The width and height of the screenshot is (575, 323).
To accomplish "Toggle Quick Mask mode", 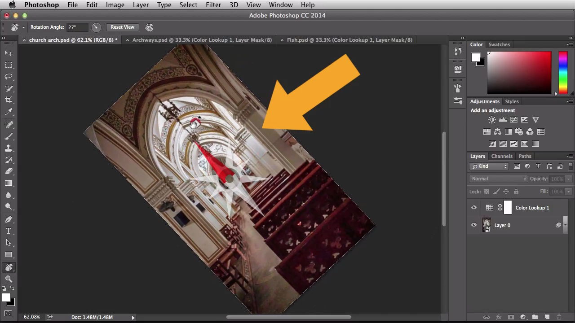I will tap(9, 313).
